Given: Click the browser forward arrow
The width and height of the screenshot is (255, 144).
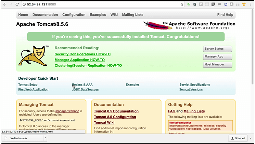Looking at the screenshot, I should click(11, 4).
